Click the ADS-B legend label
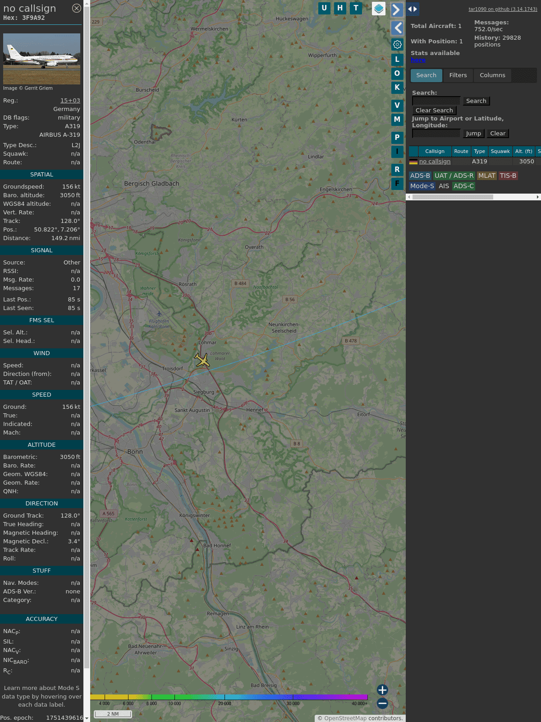This screenshot has width=541, height=722. 420,176
